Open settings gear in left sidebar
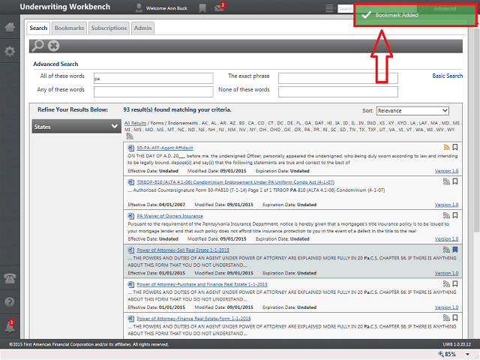This screenshot has width=480, height=360. [10, 51]
